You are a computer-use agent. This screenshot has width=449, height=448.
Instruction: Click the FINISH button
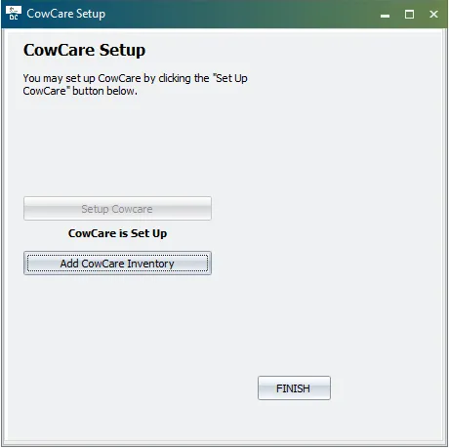pyautogui.click(x=294, y=388)
